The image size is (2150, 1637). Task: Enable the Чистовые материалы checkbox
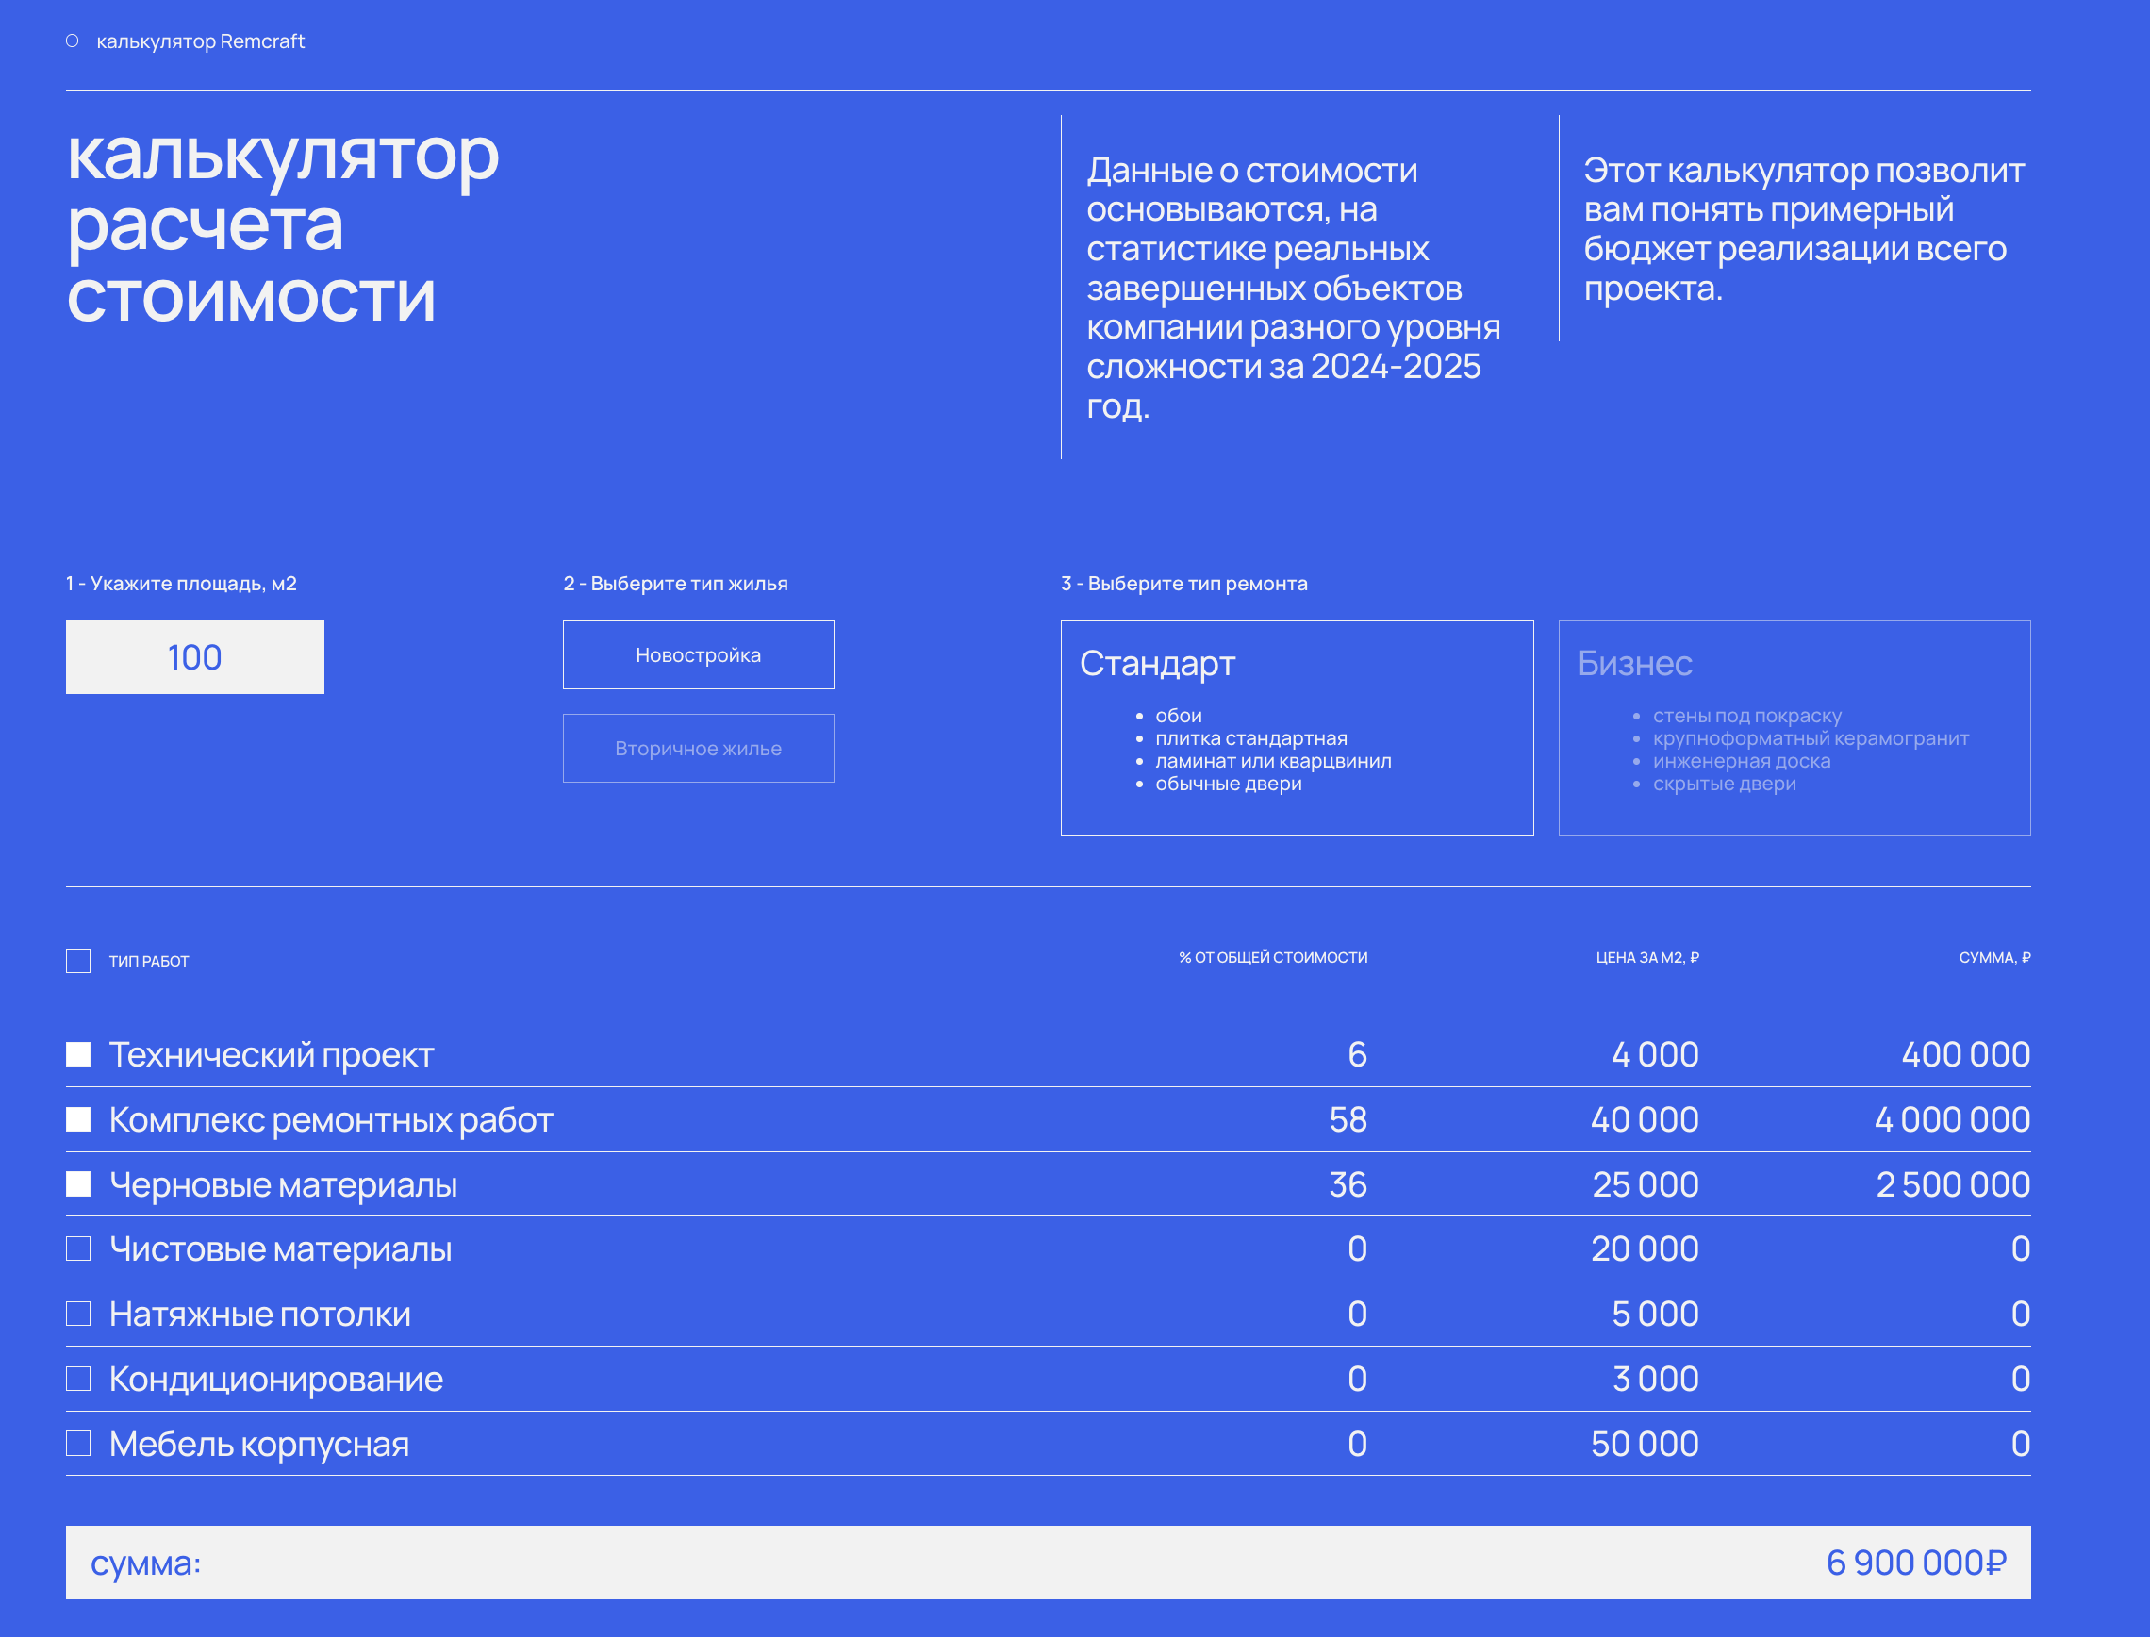click(78, 1249)
